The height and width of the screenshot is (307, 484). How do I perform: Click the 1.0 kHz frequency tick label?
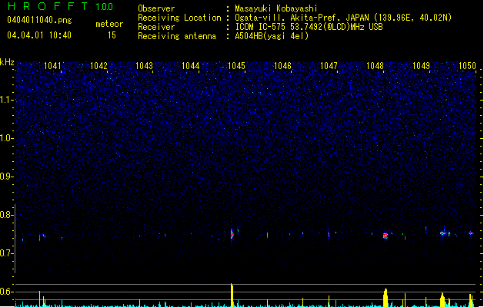point(6,138)
